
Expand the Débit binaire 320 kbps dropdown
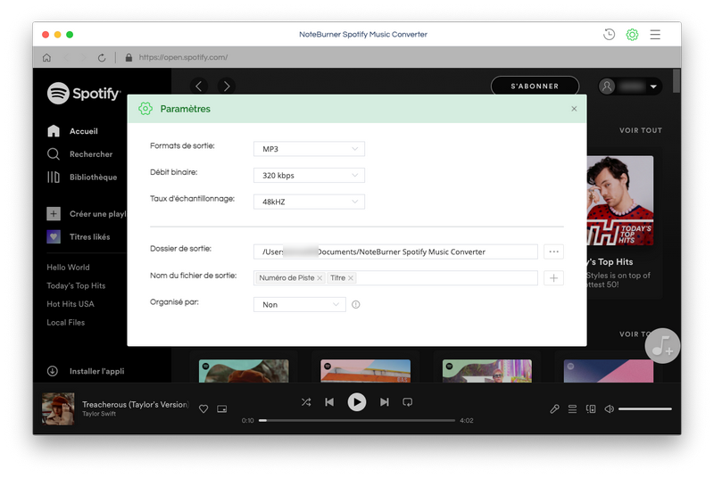point(309,175)
